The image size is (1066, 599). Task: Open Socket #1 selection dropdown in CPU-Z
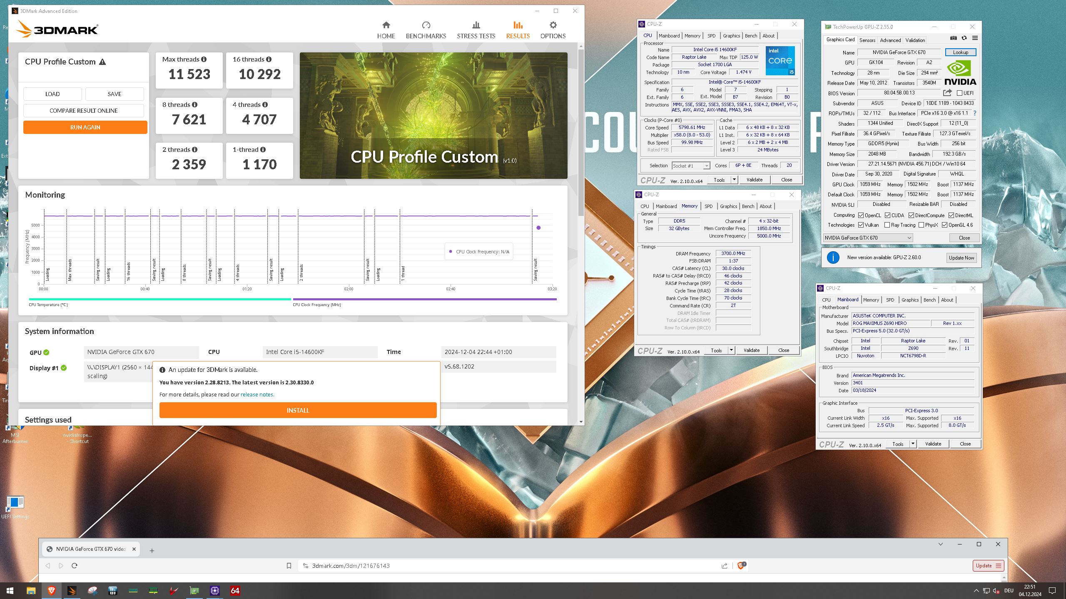[691, 166]
